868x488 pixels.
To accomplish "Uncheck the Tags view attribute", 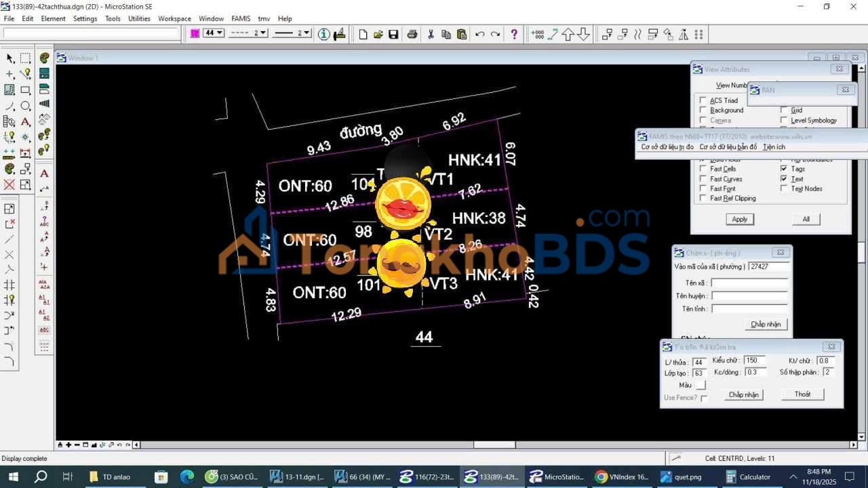I will click(784, 169).
